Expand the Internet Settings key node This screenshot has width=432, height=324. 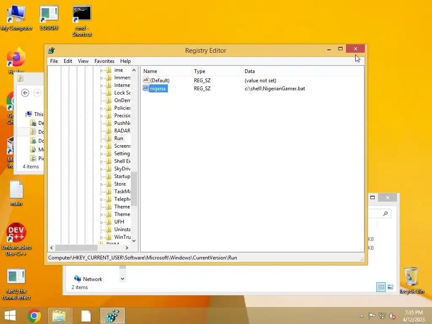(x=101, y=86)
